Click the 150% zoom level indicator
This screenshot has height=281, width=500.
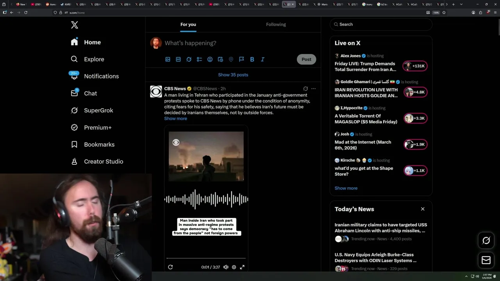436,12
